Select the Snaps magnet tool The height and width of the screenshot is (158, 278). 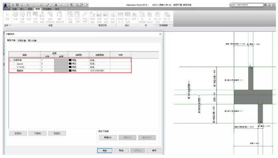click(x=29, y=16)
